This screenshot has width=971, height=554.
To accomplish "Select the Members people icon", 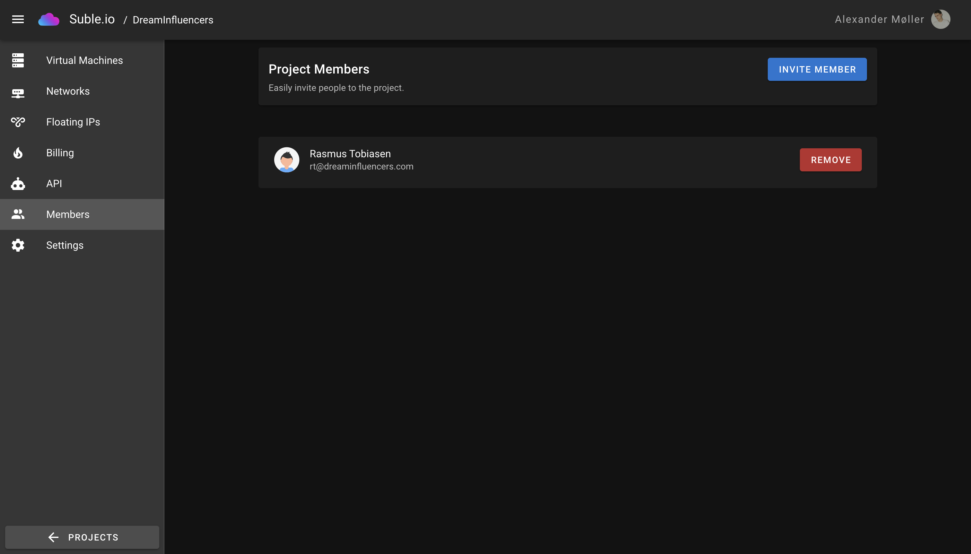I will click(x=18, y=214).
